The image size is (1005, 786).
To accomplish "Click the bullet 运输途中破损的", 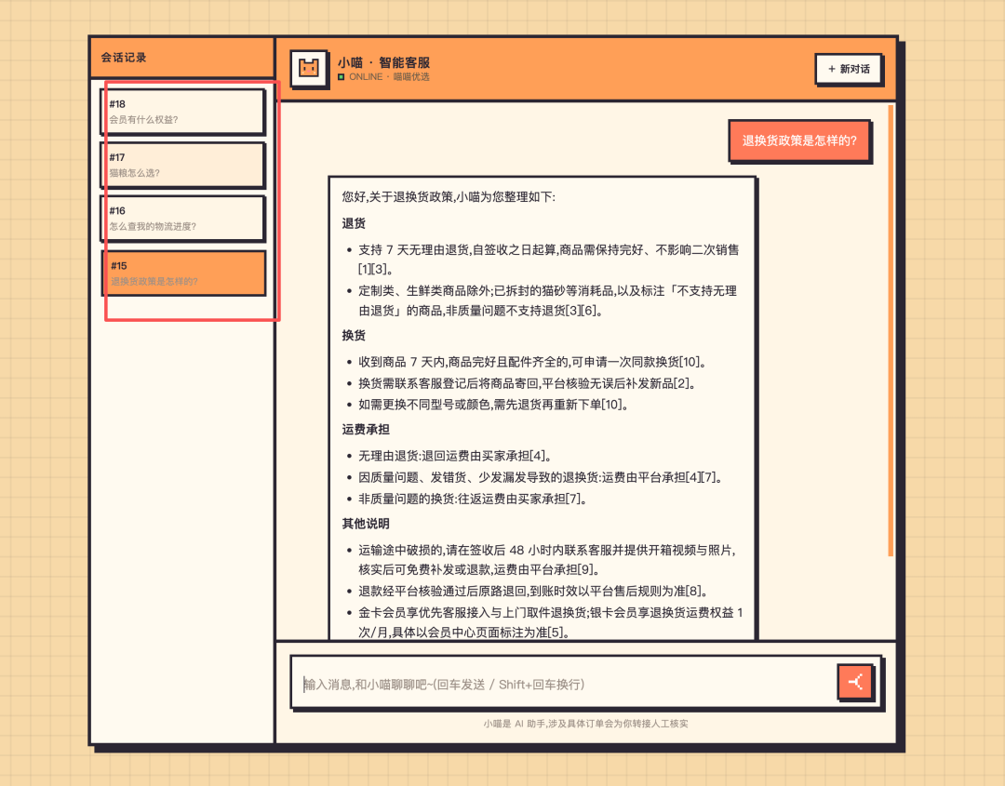I will point(547,559).
